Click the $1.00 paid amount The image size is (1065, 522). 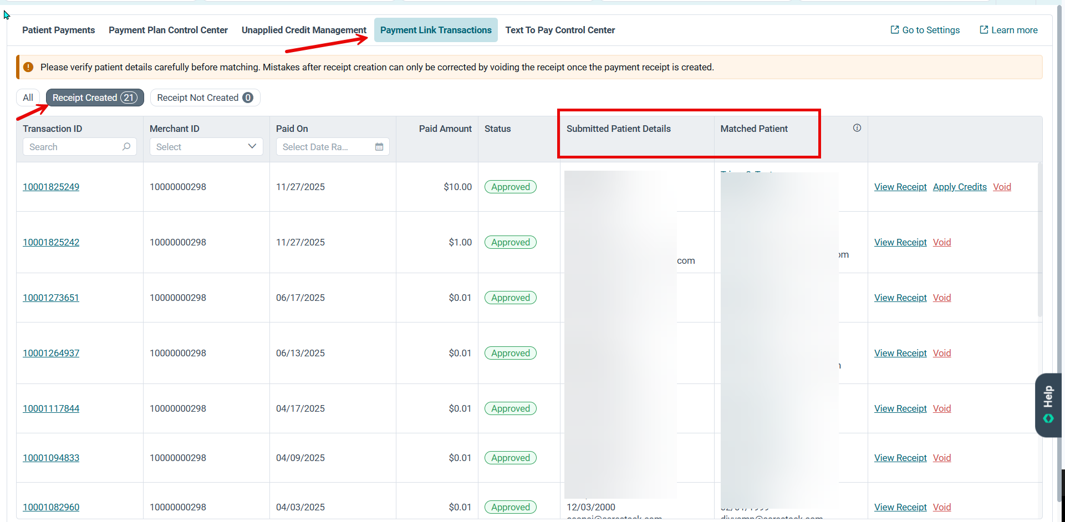[x=460, y=242]
